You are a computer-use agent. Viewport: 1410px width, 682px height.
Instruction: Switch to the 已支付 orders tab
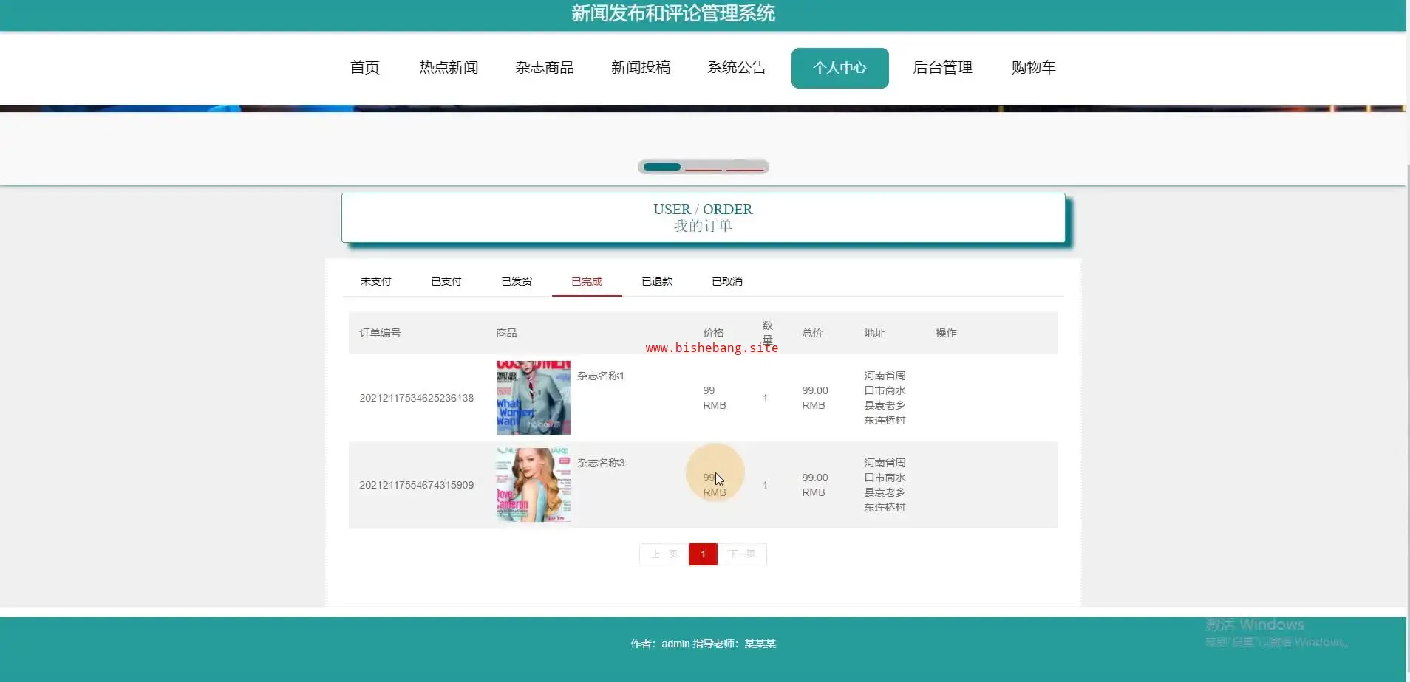point(446,281)
